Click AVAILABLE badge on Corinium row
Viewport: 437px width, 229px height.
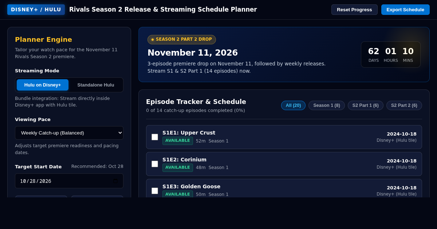click(178, 168)
